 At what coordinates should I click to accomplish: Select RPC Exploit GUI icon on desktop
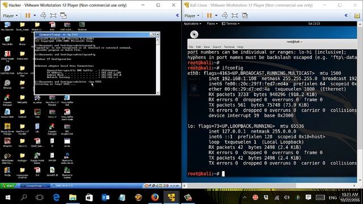click(x=67, y=129)
